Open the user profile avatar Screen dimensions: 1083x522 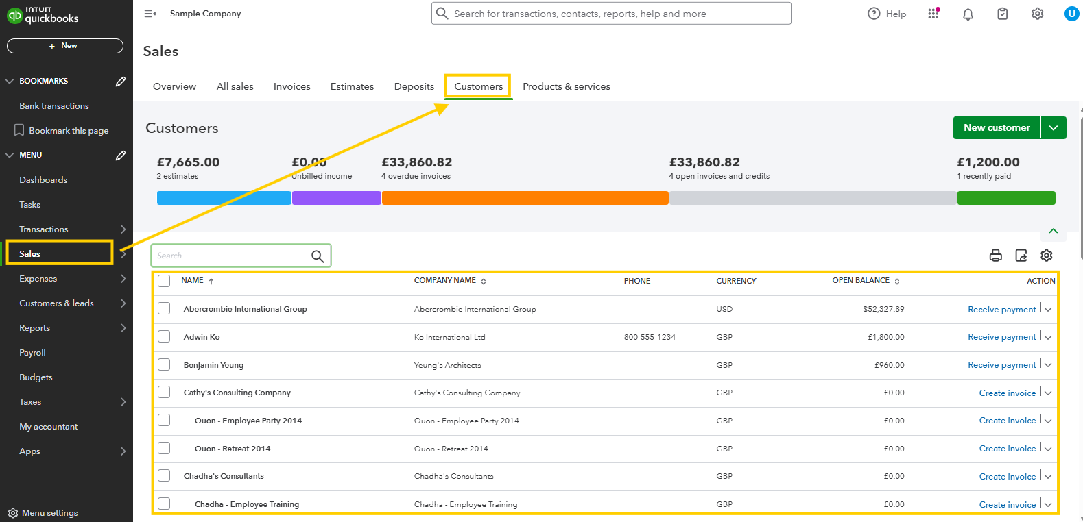pos(1071,14)
